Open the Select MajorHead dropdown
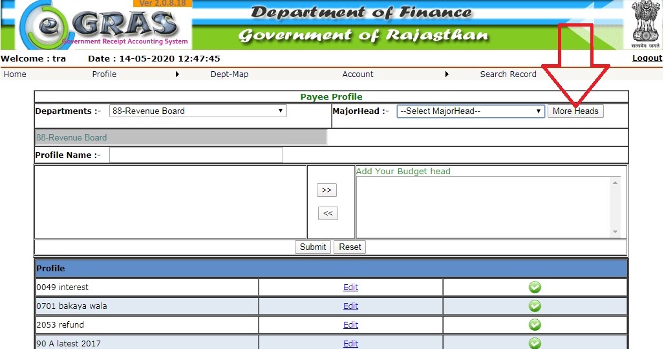The width and height of the screenshot is (664, 349). pos(471,111)
